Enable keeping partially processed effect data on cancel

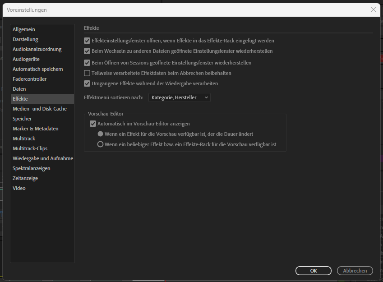[x=86, y=73]
